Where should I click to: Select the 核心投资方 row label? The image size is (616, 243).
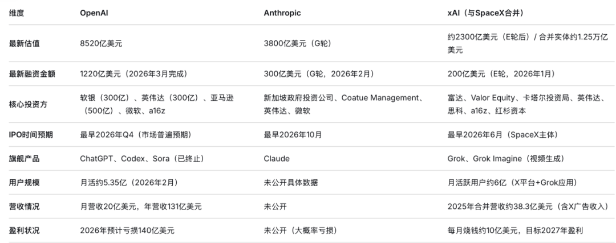pos(28,104)
